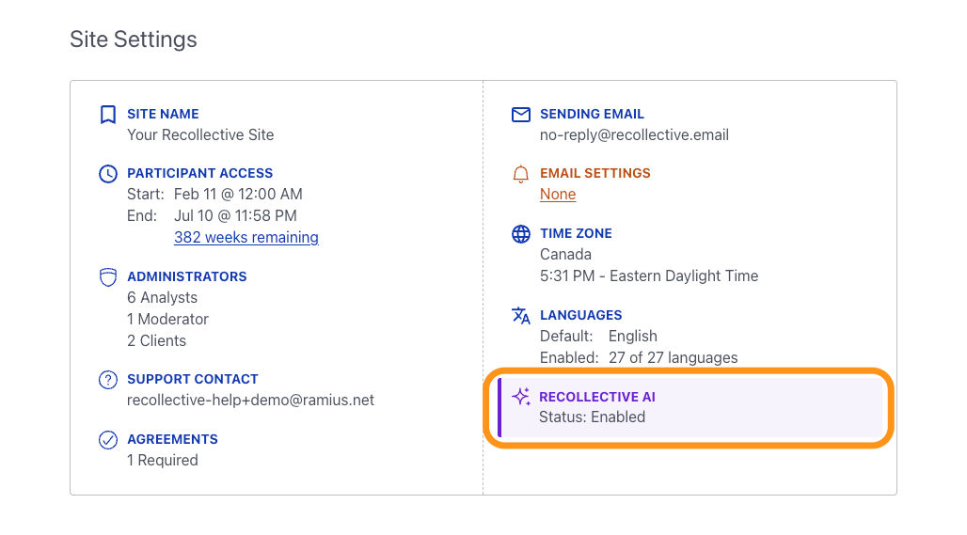
Task: Click the checkmark circle Agreements icon
Action: [x=108, y=440]
